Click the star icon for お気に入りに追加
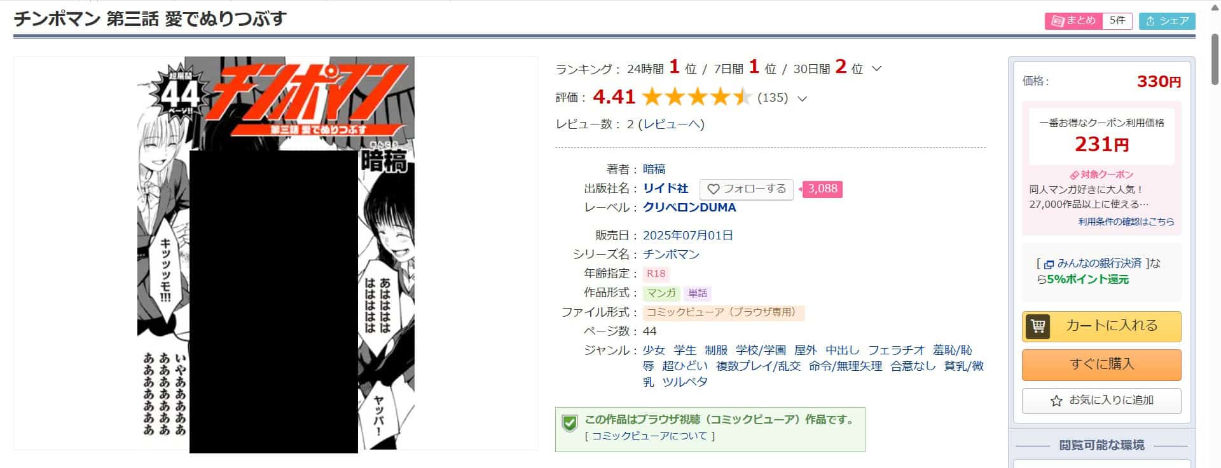 pyautogui.click(x=1056, y=401)
